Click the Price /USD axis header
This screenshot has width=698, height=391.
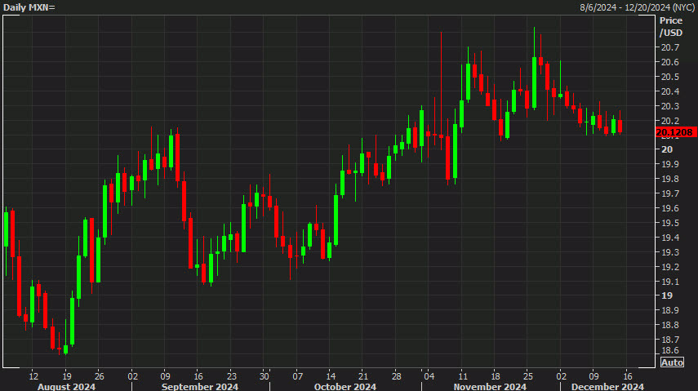(x=671, y=26)
